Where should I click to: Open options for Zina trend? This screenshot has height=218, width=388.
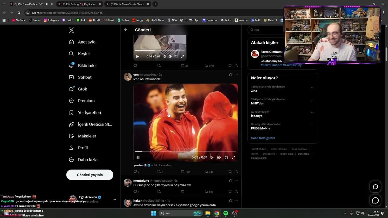pyautogui.click(x=313, y=88)
